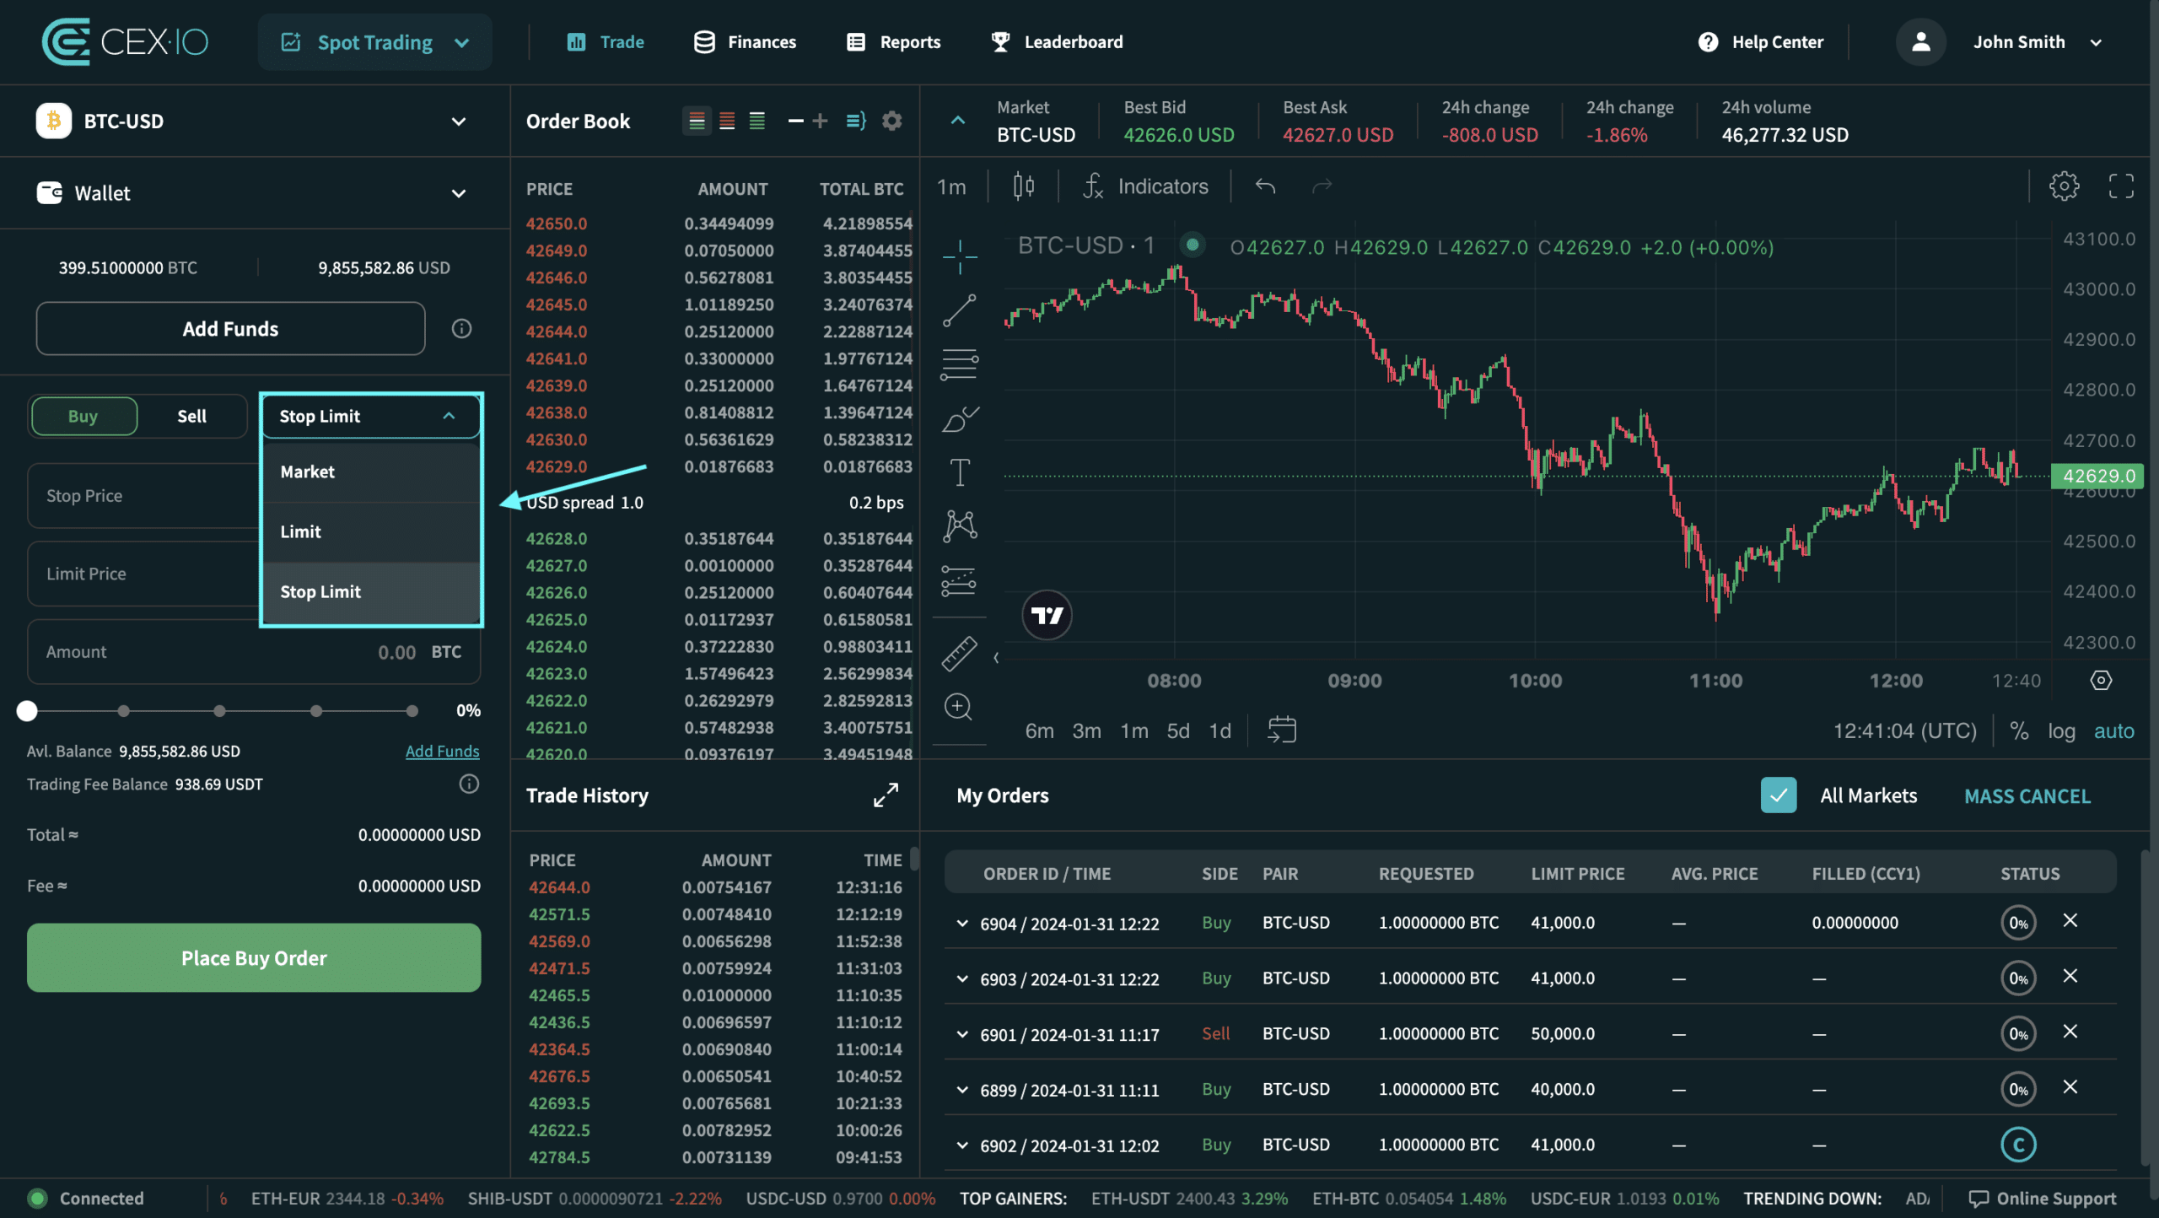The width and height of the screenshot is (2159, 1218).
Task: Select the brush drawing tool
Action: pos(960,418)
